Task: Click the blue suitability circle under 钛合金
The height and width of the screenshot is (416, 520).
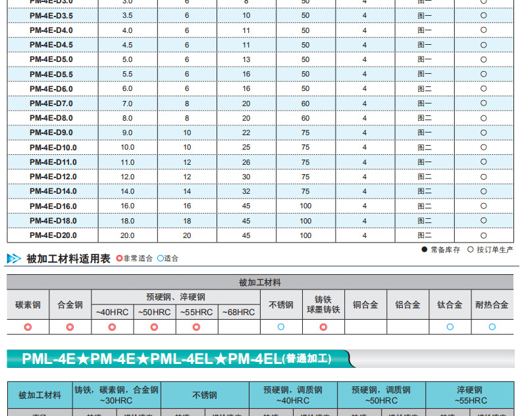Action: coord(450,327)
